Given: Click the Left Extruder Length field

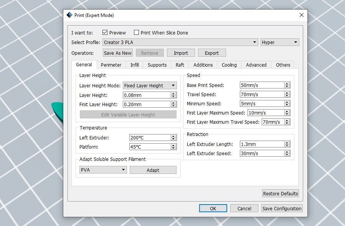Looking at the screenshot, I should tap(261, 144).
